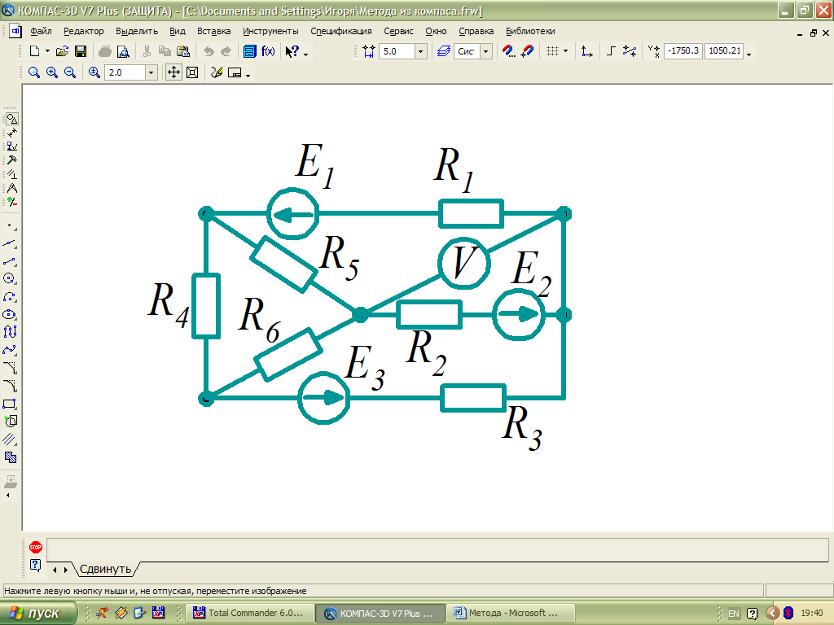Click the Сдвинуть tab in property bar
Image resolution: width=834 pixels, height=625 pixels.
coord(105,569)
